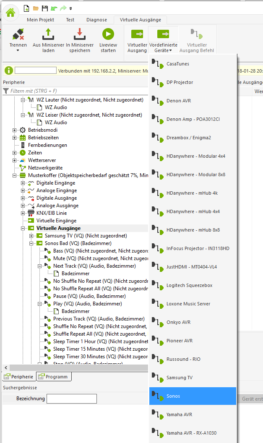Choose Yamaha AVR - RX-A1030 device
The height and width of the screenshot is (443, 263).
pos(193,433)
